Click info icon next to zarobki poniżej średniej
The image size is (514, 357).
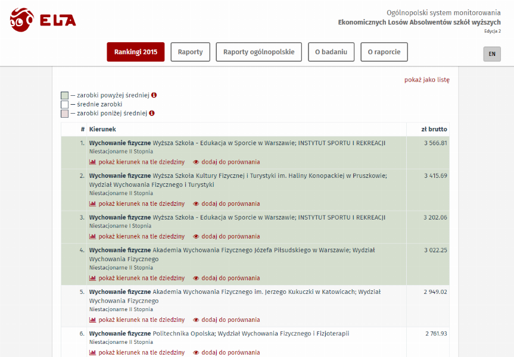pos(152,113)
